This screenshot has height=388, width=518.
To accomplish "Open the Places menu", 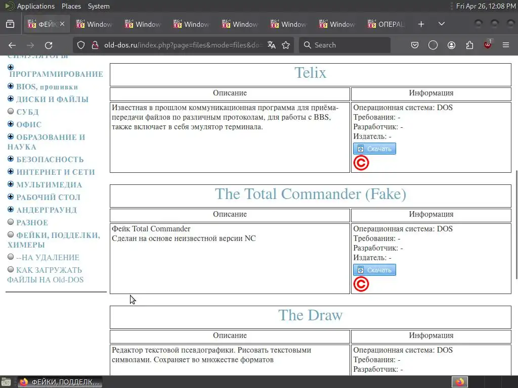I will coord(71,6).
